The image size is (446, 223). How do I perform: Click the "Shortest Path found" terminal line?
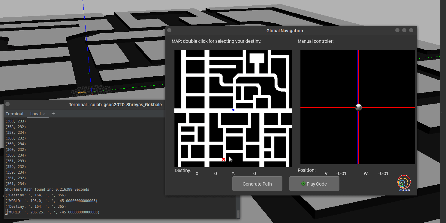tap(47, 189)
